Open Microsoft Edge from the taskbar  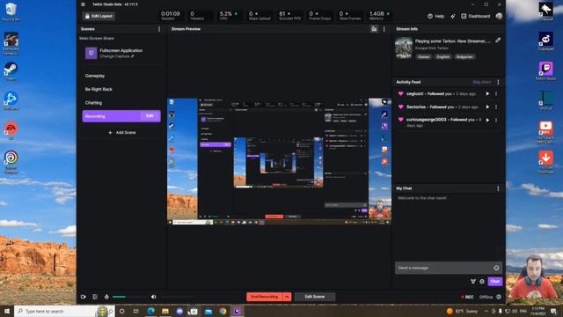pos(150,311)
